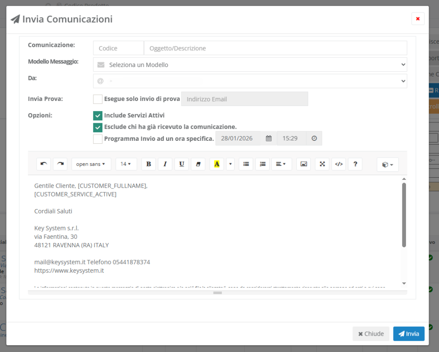Click the Chiude button
439x352 pixels.
[371, 334]
